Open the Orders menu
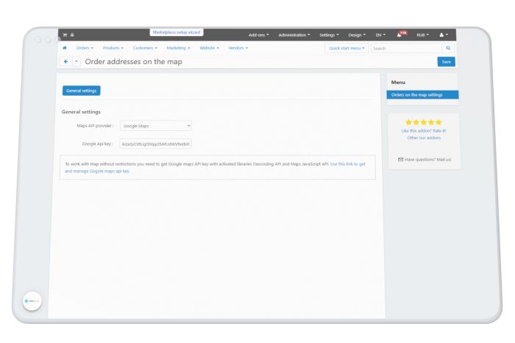The image size is (515, 343). (x=85, y=48)
